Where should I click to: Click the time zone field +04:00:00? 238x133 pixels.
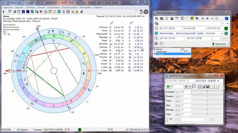215,28
